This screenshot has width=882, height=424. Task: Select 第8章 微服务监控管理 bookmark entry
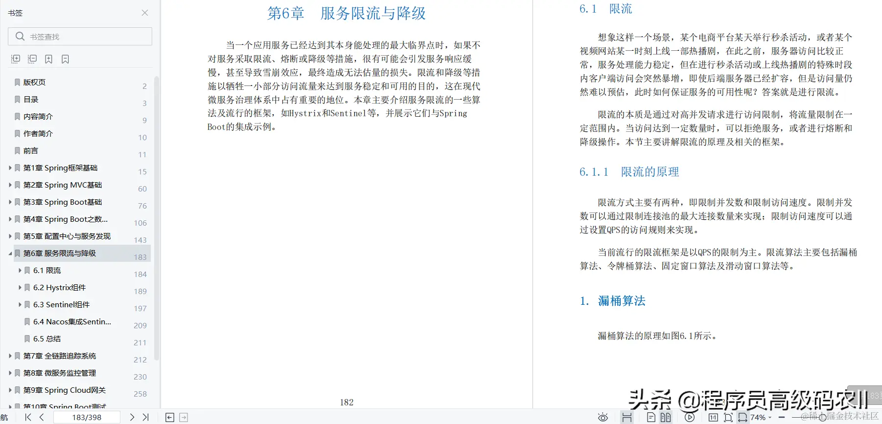60,373
